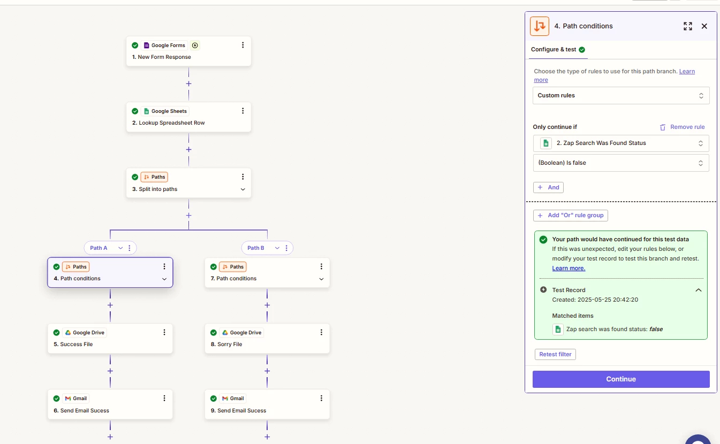Image resolution: width=720 pixels, height=444 pixels.
Task: Add a step between Success File and step 6 Gmail
Action: coord(110,371)
